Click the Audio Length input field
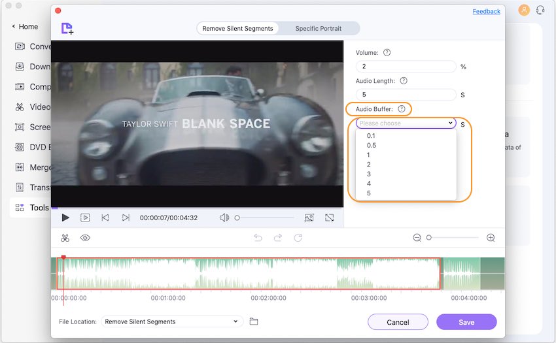The image size is (556, 343). click(406, 95)
